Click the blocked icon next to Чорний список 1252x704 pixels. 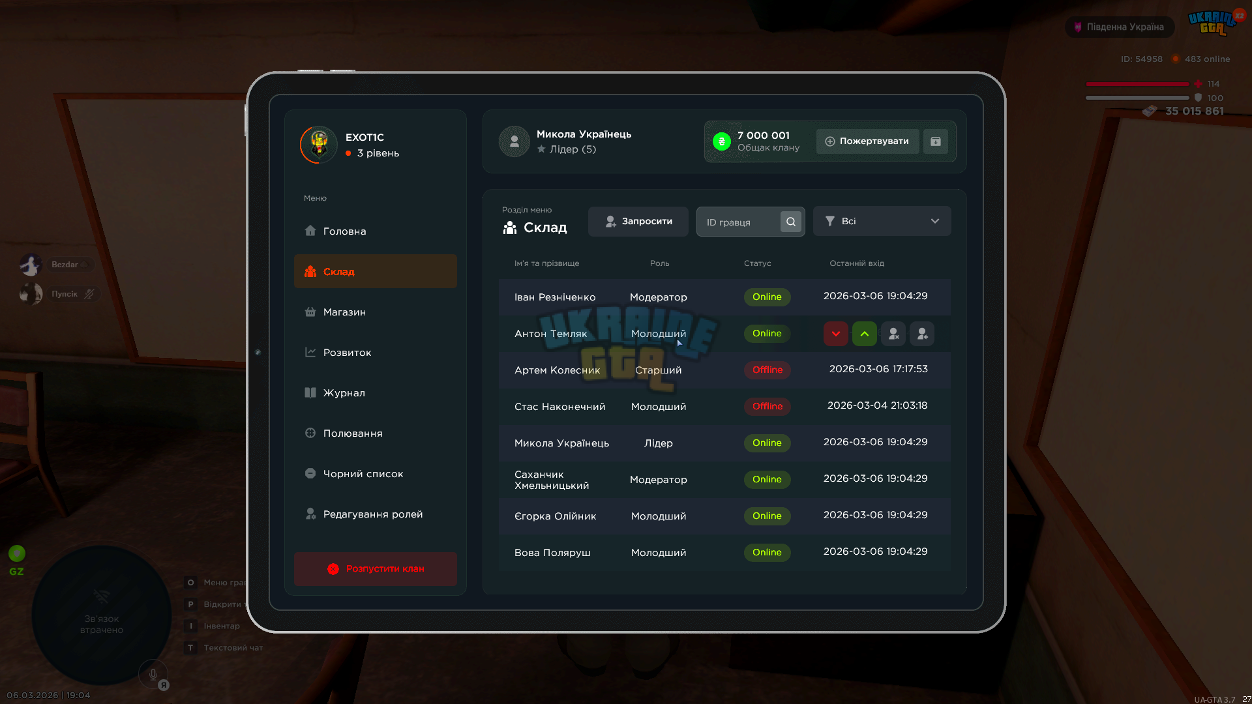(x=310, y=473)
